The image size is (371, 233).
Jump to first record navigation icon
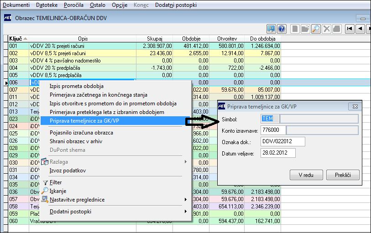click(x=350, y=29)
